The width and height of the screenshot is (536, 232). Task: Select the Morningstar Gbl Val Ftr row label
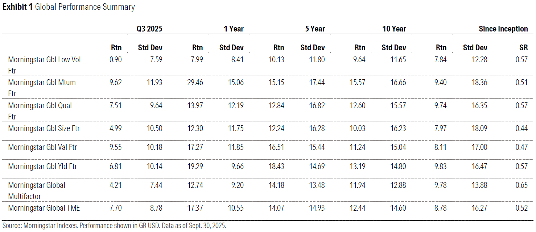pyautogui.click(x=42, y=147)
